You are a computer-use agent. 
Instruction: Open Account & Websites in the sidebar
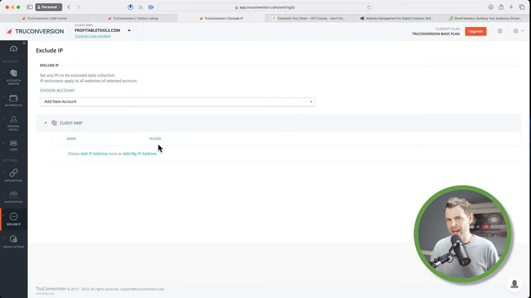14,77
